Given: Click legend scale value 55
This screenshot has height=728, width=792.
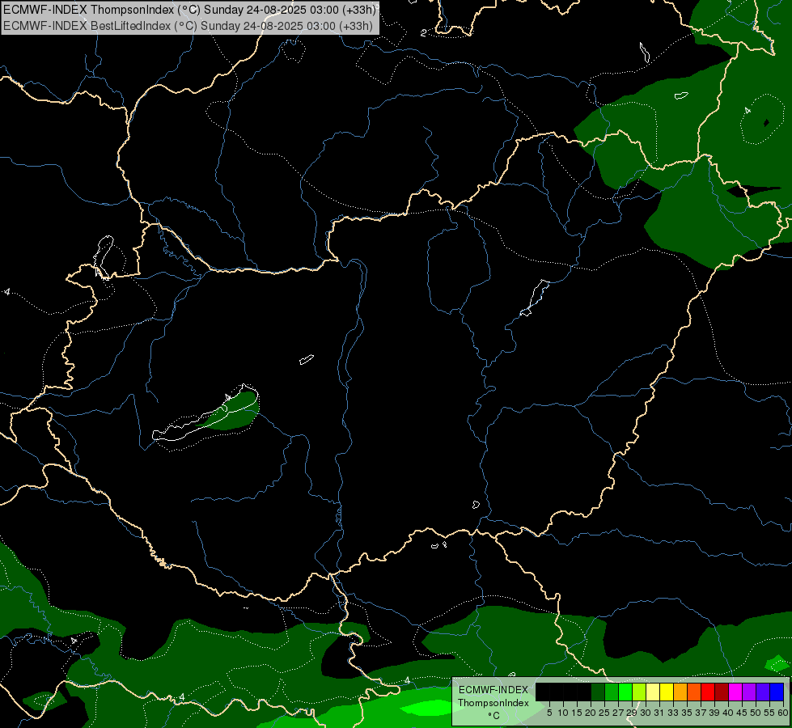Looking at the screenshot, I should [x=769, y=713].
